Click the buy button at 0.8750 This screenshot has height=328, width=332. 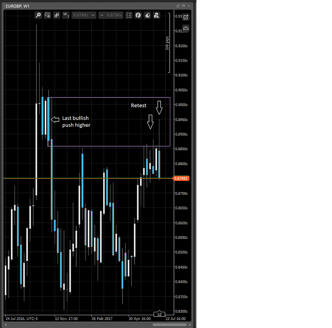point(110,15)
